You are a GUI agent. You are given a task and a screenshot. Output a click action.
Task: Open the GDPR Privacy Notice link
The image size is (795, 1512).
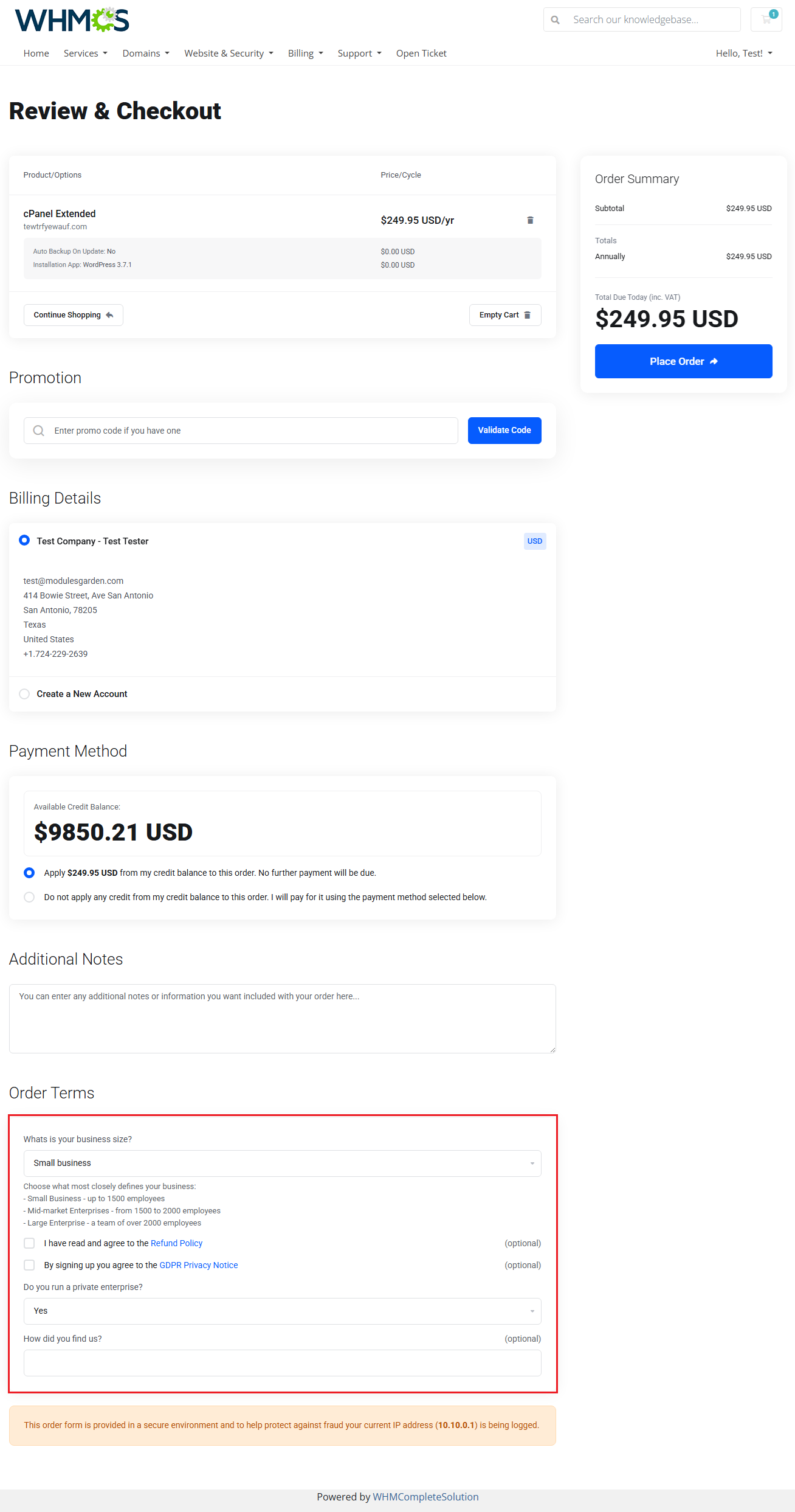(x=199, y=1265)
